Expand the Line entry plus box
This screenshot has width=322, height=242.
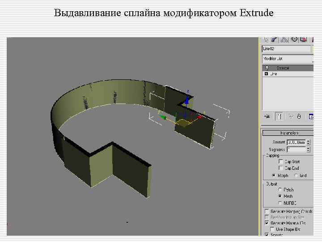coord(267,73)
